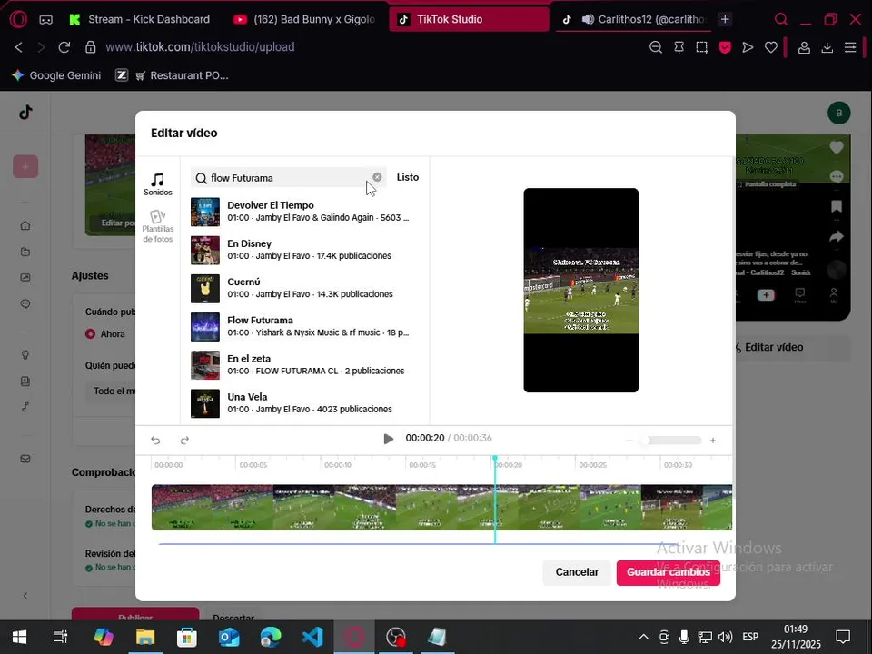Viewport: 872px width, 654px height.
Task: Take a snapshot with the capture icon
Action: (702, 47)
